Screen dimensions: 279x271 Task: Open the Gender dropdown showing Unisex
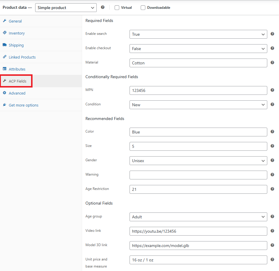[x=198, y=161]
